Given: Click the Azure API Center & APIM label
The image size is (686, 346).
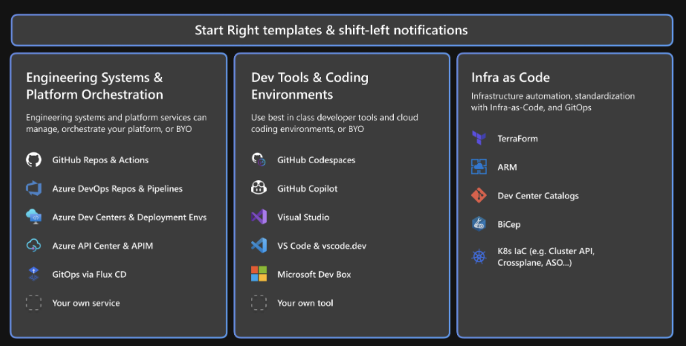Looking at the screenshot, I should [x=102, y=246].
